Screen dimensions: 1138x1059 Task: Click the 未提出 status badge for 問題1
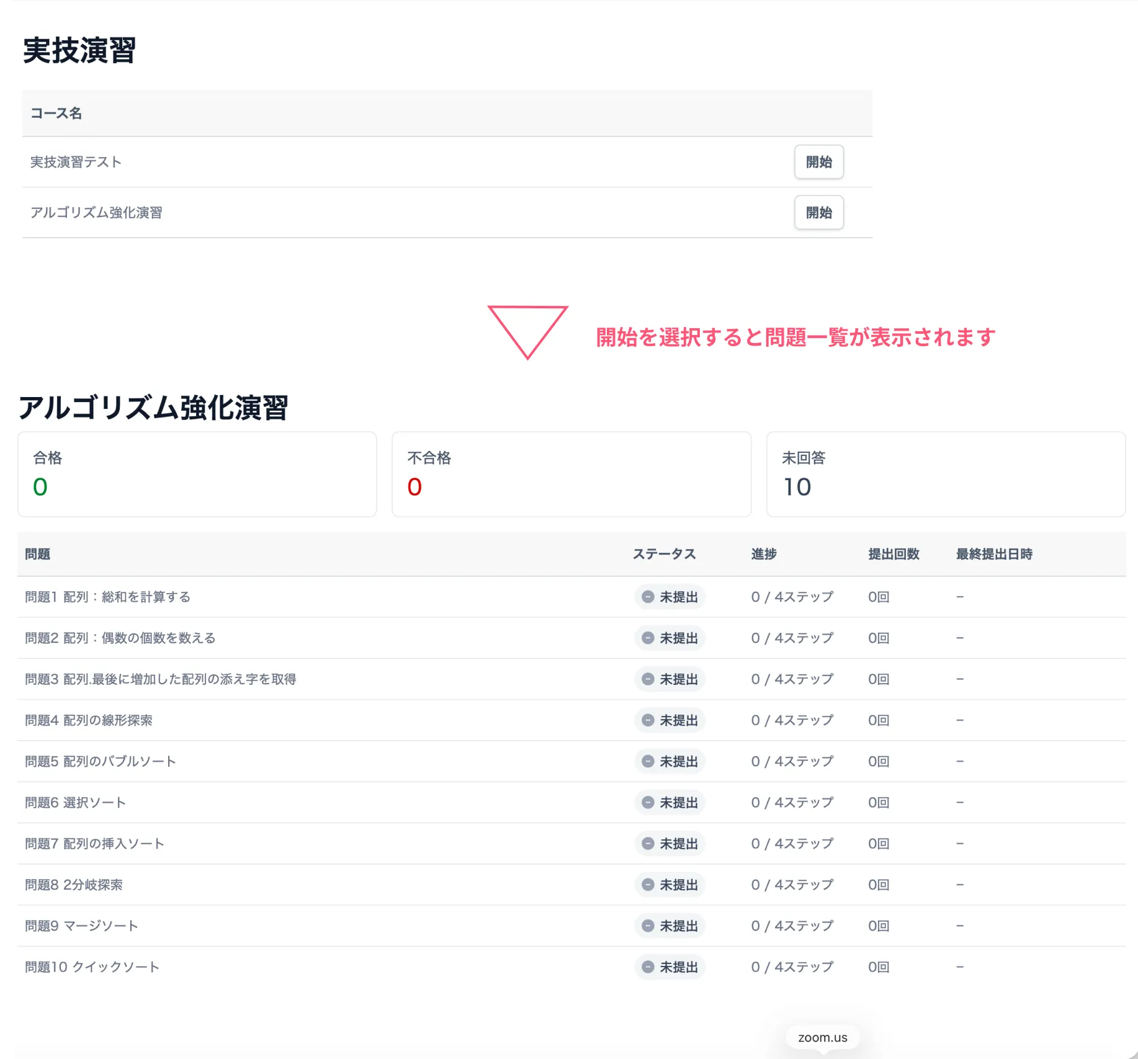(670, 597)
